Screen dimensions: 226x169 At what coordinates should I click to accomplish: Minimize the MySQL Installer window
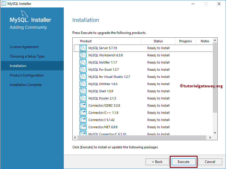pyautogui.click(x=193, y=4)
